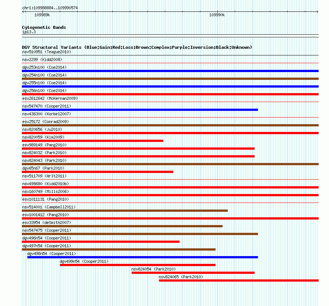Screen dimensions: 329x306
Task: Click esv33954 (deSmith2007) label
Action: click(x=47, y=222)
